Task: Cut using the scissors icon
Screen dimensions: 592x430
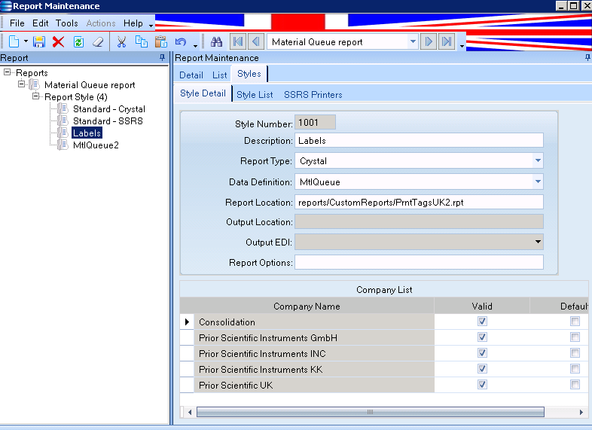Action: [121, 41]
